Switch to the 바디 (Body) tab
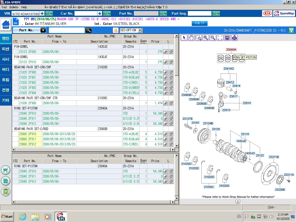 6,69
